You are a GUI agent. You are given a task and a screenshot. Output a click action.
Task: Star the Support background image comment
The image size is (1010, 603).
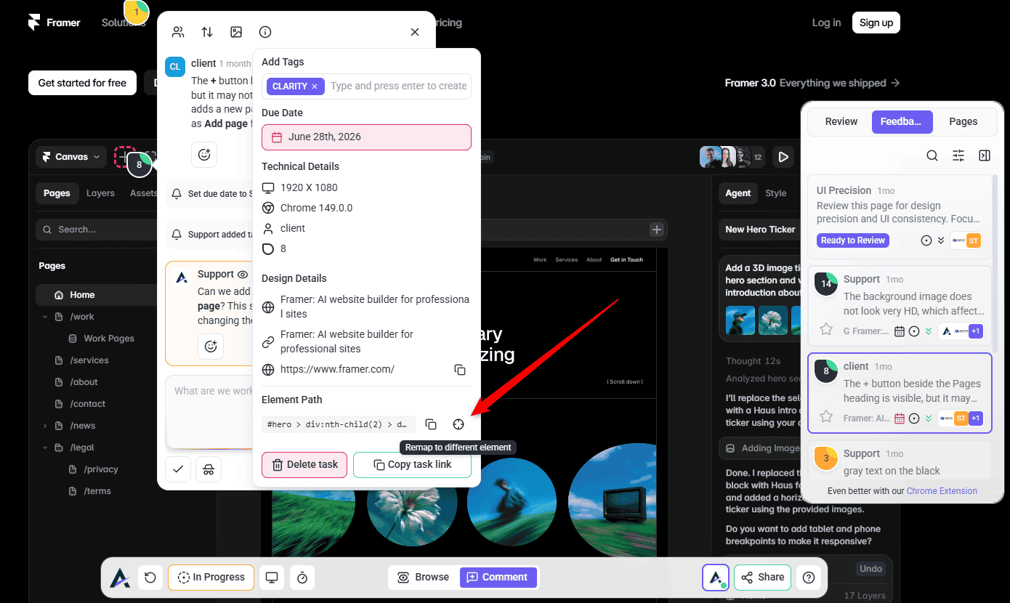tap(826, 330)
